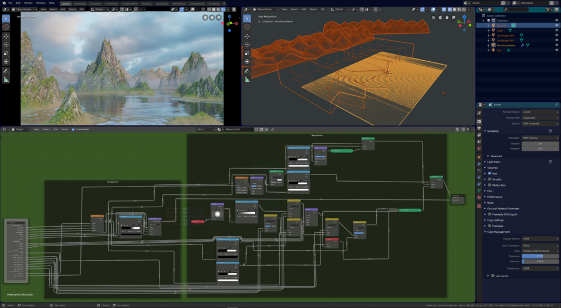Expand the Performance panel

point(495,197)
